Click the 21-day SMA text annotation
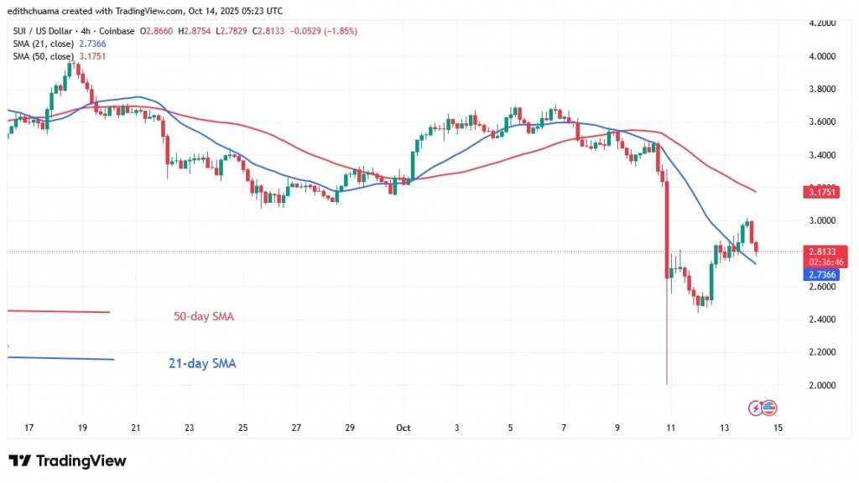Image resolution: width=859 pixels, height=483 pixels. [x=201, y=363]
